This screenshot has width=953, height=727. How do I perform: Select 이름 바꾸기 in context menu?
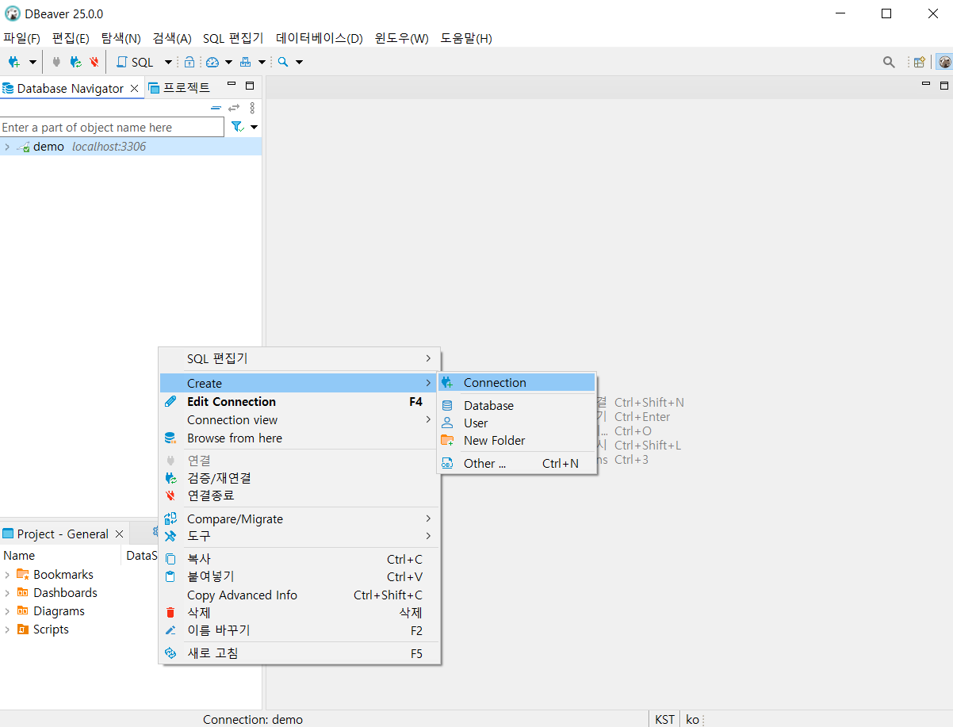(300, 630)
